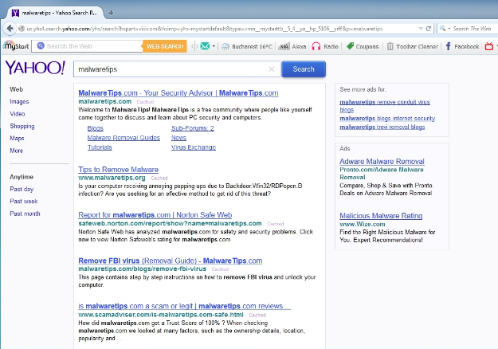
Task: Clear the Yahoo search box with X
Action: (x=272, y=69)
